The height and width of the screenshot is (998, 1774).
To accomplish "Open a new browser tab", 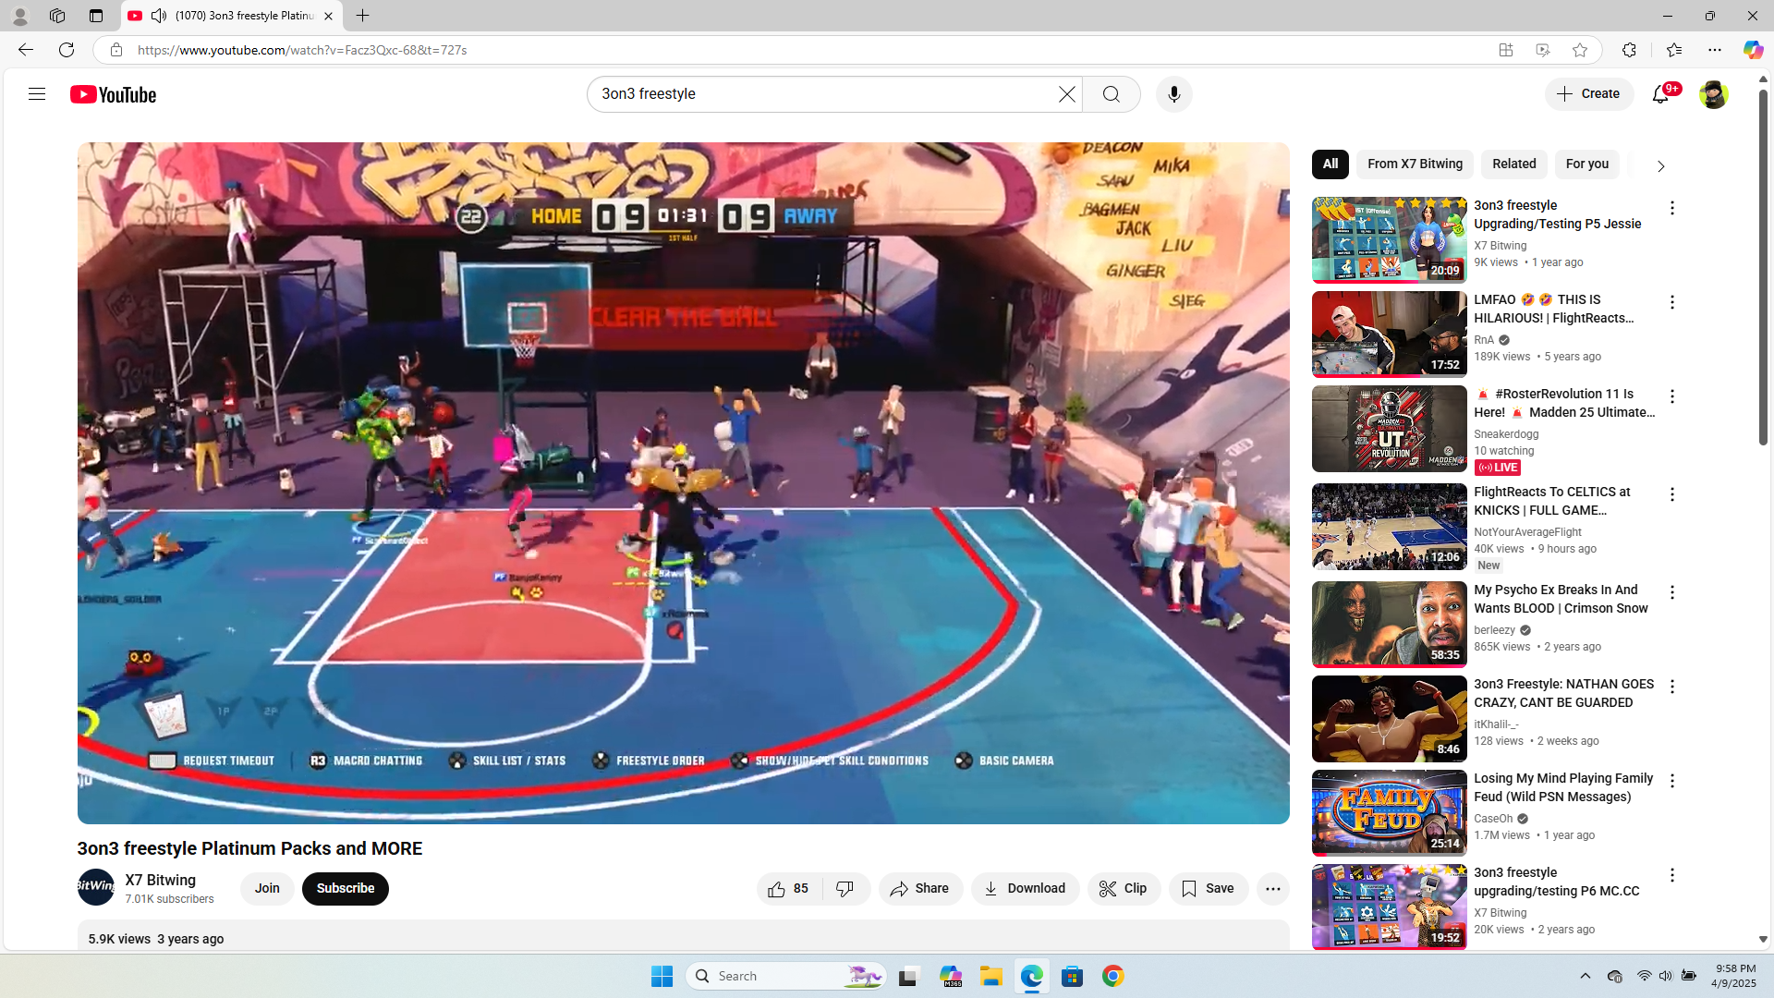I will [363, 16].
